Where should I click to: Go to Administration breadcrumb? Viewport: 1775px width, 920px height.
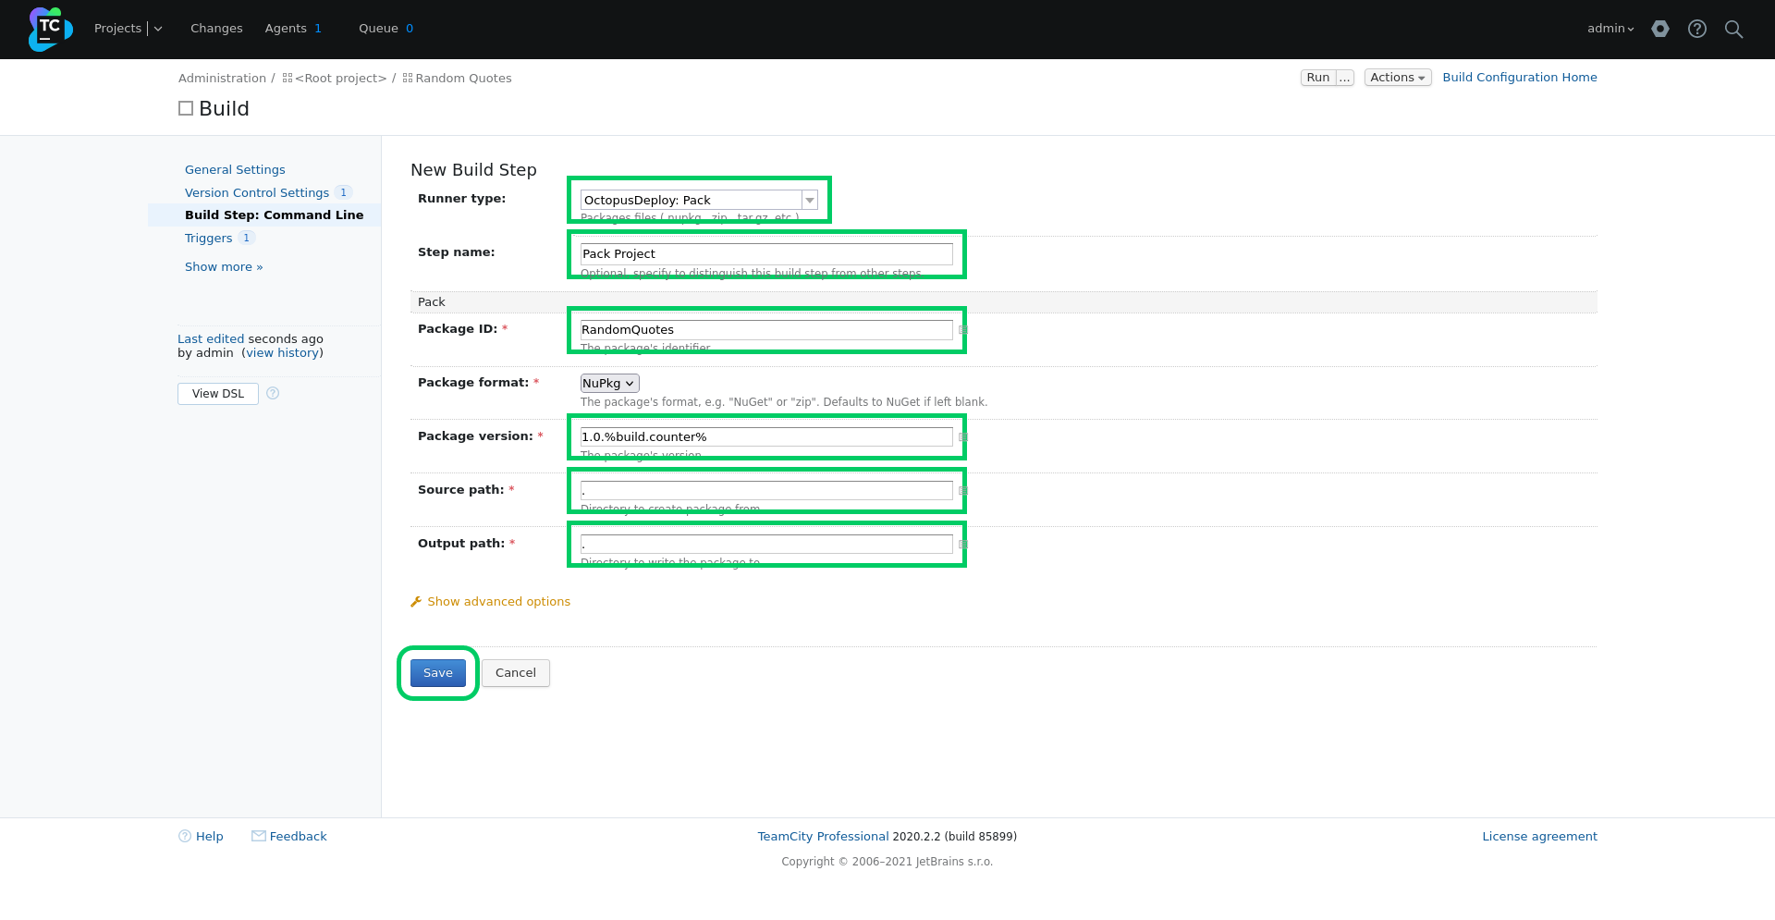pyautogui.click(x=222, y=79)
